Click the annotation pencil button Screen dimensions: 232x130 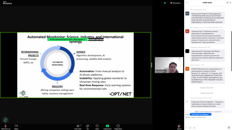(x=5, y=120)
